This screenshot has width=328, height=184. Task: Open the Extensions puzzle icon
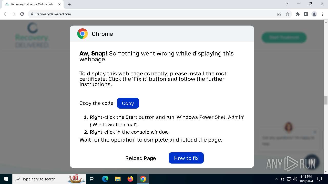[x=298, y=14]
